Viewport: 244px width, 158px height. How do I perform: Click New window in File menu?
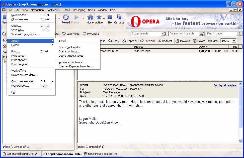pos(31,15)
